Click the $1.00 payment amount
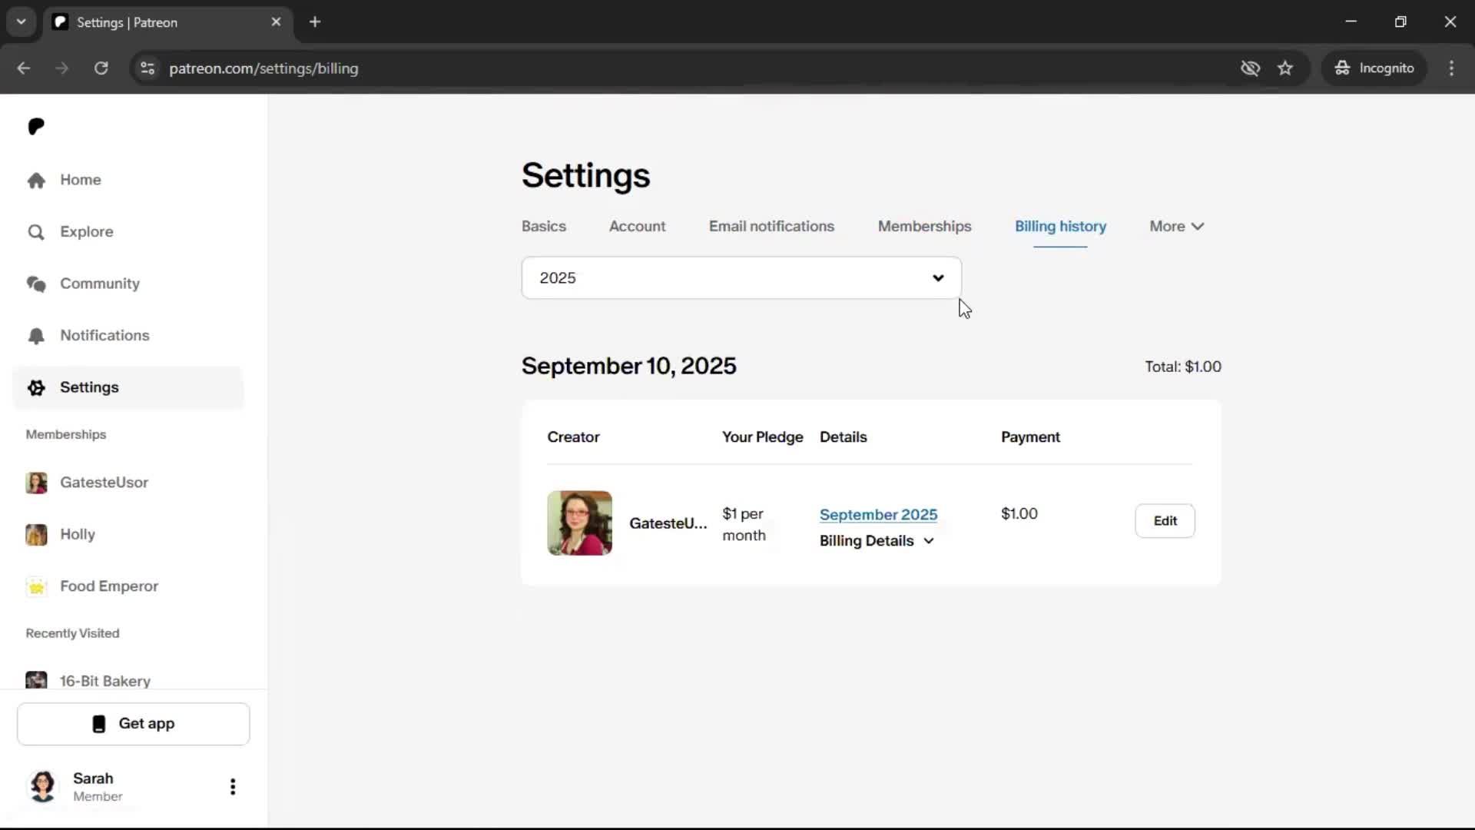The height and width of the screenshot is (830, 1475). tap(1019, 513)
